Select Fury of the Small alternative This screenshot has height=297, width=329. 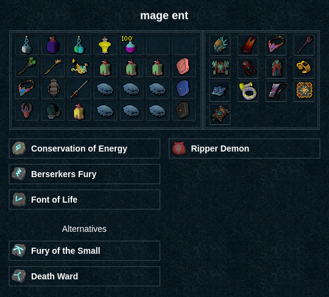click(x=85, y=251)
